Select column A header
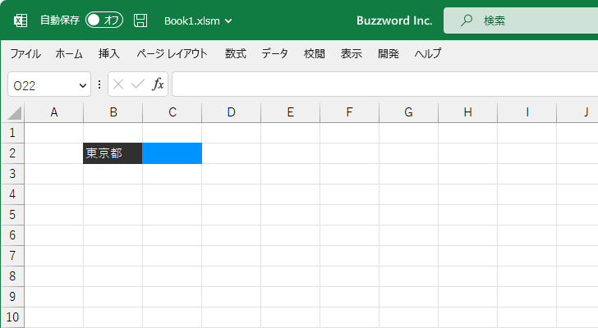This screenshot has height=328, width=598. (x=53, y=112)
